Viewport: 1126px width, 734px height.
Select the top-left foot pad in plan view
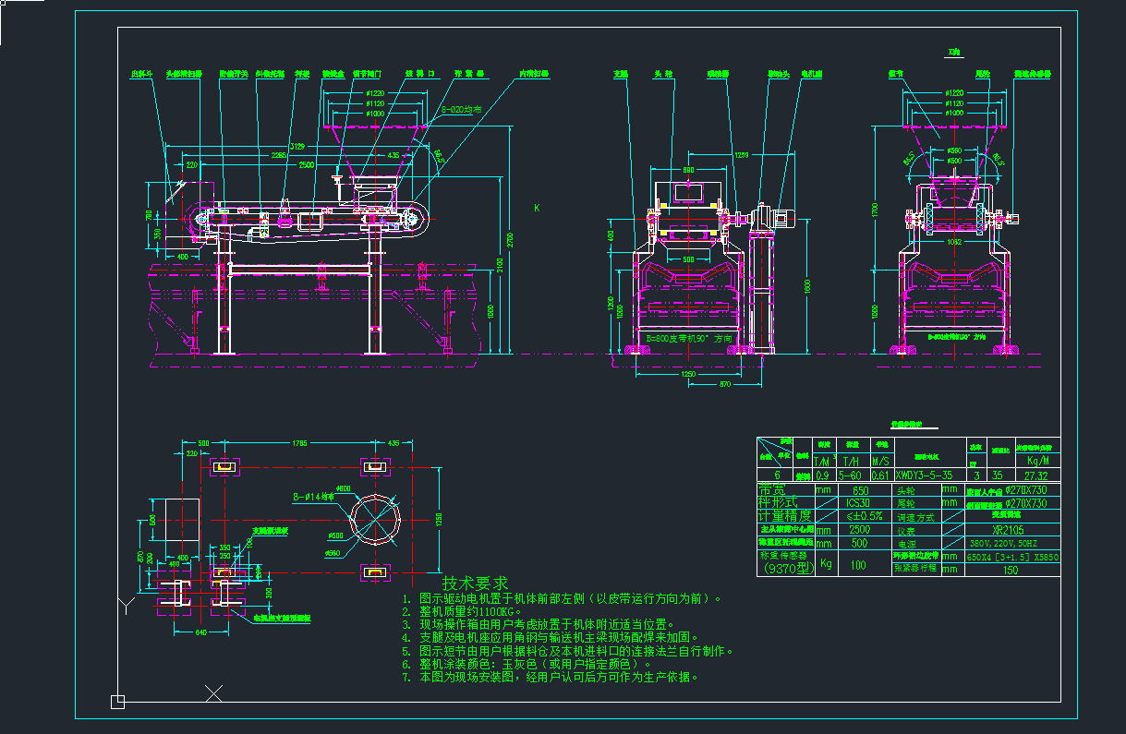224,468
